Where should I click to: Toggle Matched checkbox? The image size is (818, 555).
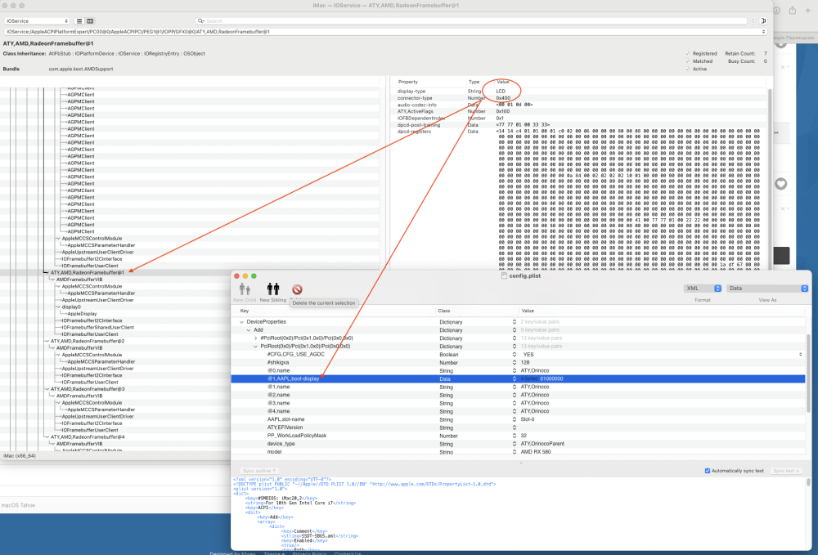click(x=688, y=61)
